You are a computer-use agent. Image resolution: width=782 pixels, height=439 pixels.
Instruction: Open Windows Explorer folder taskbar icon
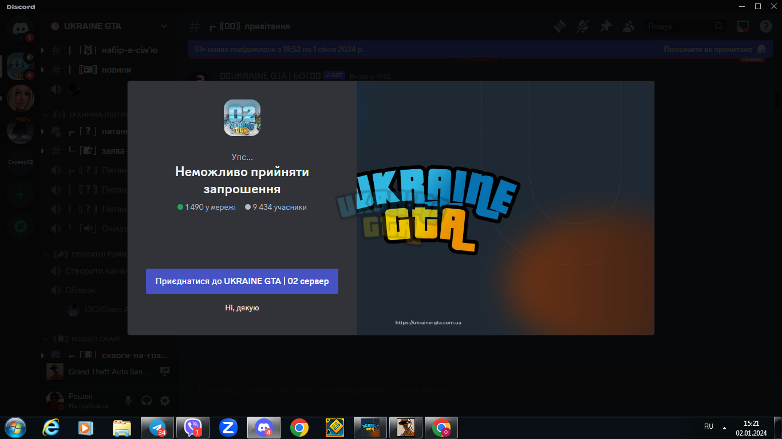[122, 428]
